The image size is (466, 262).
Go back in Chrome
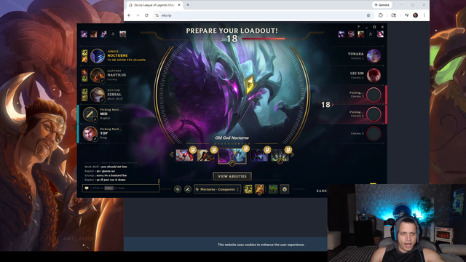pyautogui.click(x=129, y=15)
